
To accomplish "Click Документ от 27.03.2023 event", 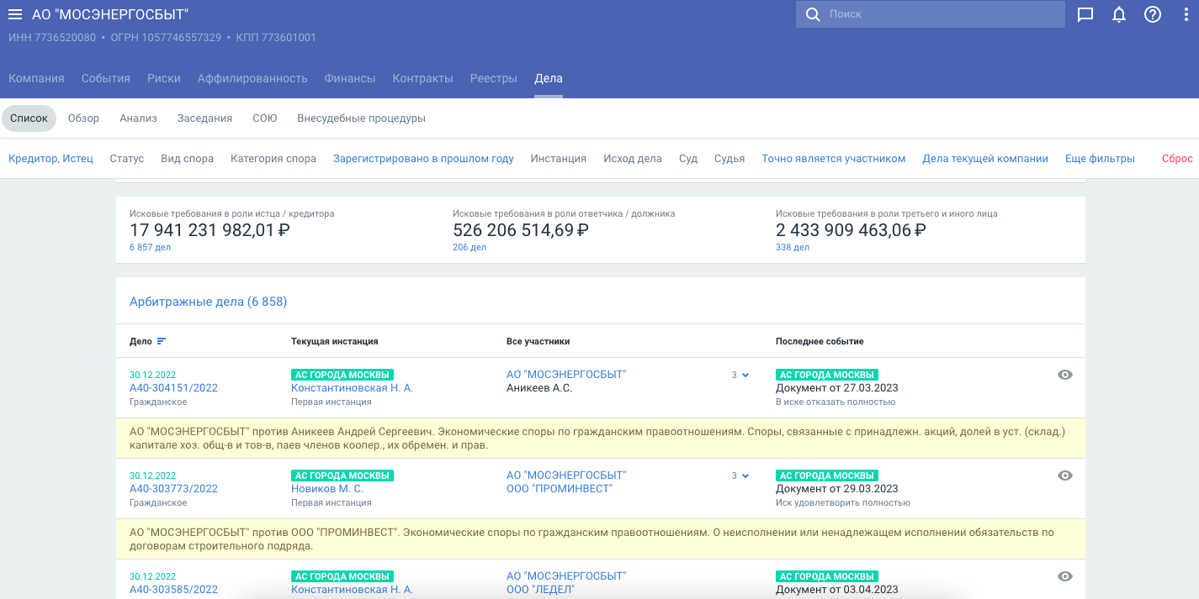I will (x=837, y=388).
